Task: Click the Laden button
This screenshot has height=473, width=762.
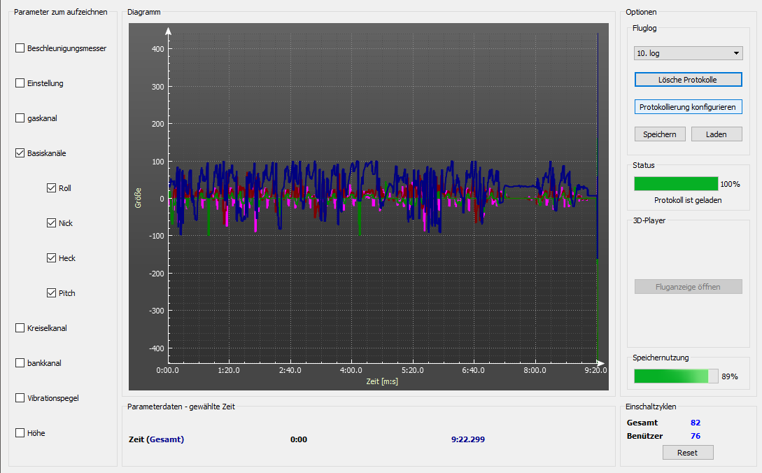Action: [x=717, y=134]
